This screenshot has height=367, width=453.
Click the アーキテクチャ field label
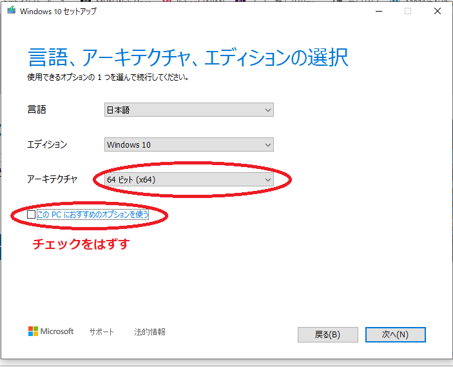pos(52,179)
